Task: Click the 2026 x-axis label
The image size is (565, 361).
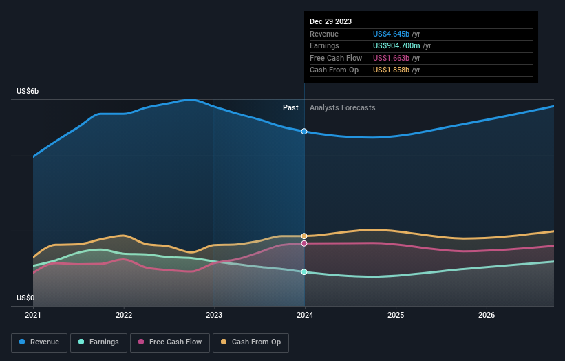Action: pyautogui.click(x=487, y=315)
